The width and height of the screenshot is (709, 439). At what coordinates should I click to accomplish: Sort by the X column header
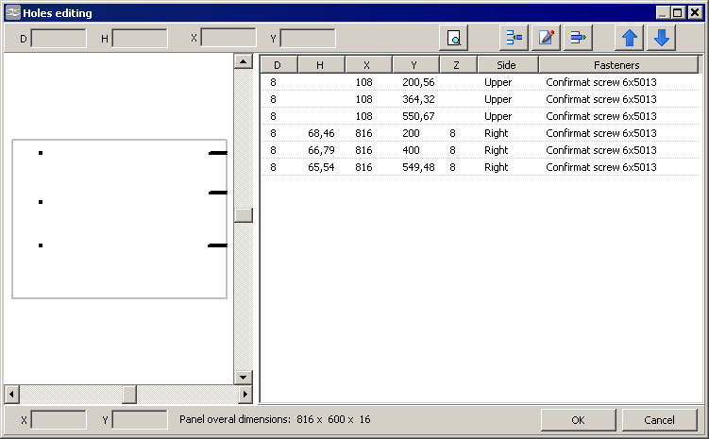coord(368,64)
